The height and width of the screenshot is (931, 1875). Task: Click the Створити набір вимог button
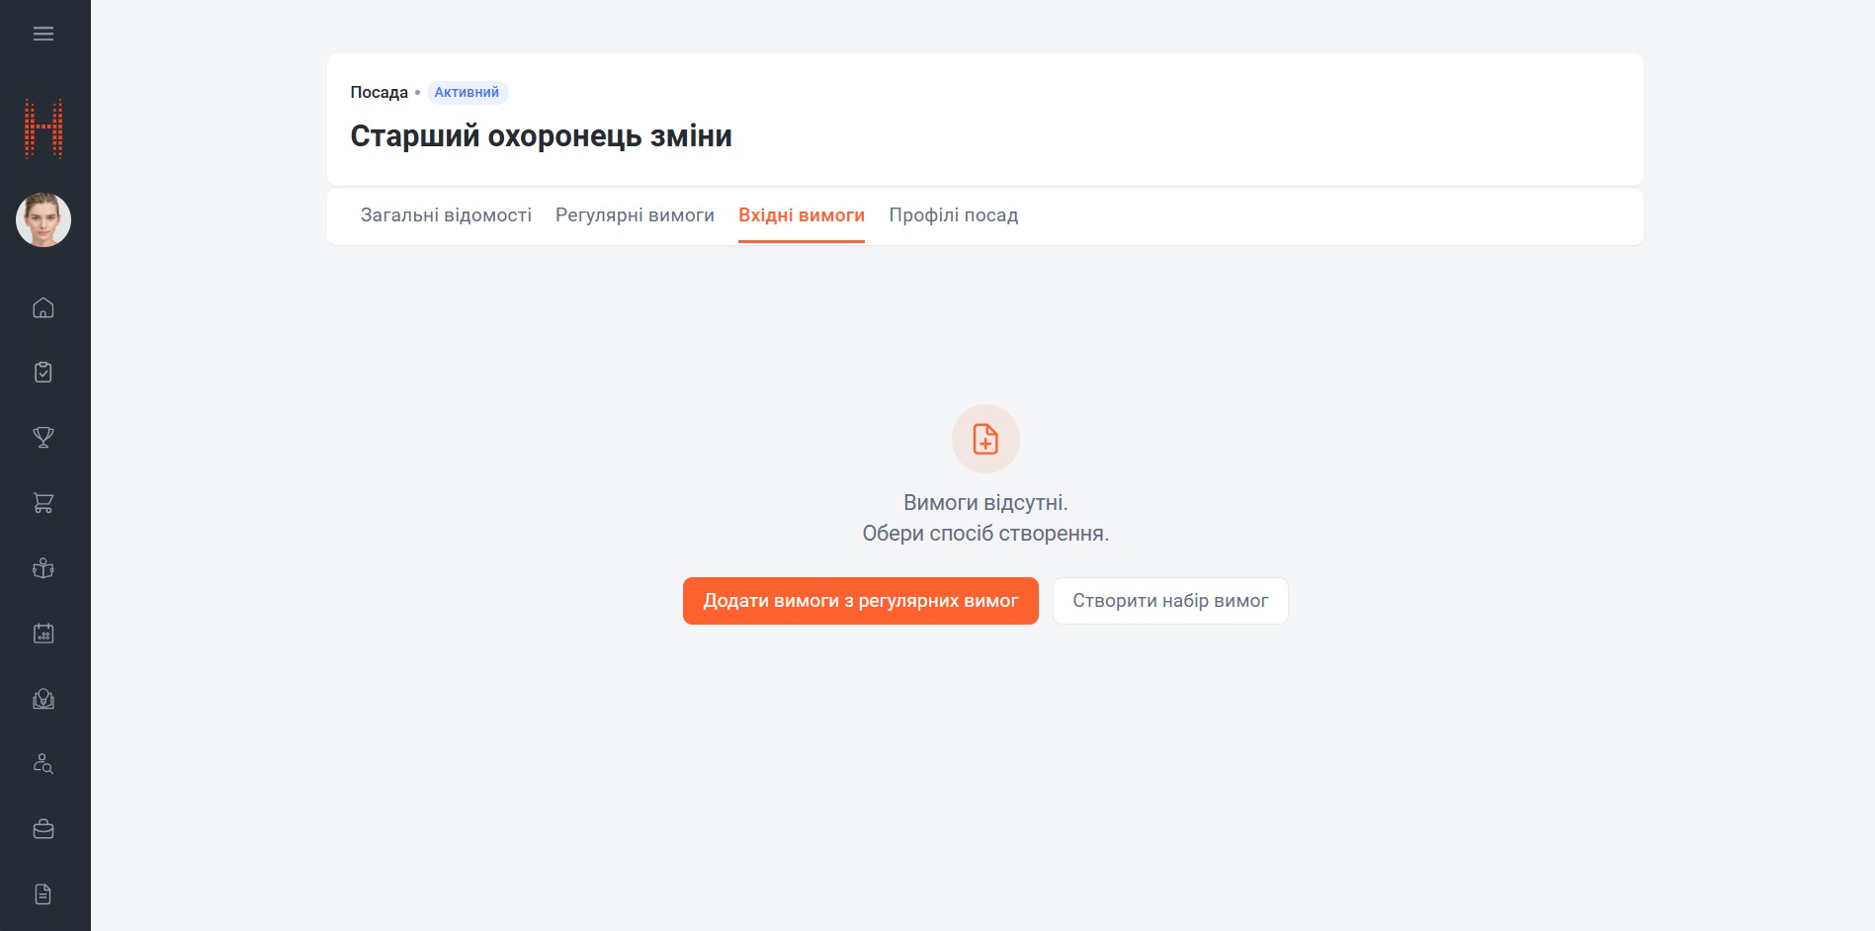click(x=1170, y=601)
